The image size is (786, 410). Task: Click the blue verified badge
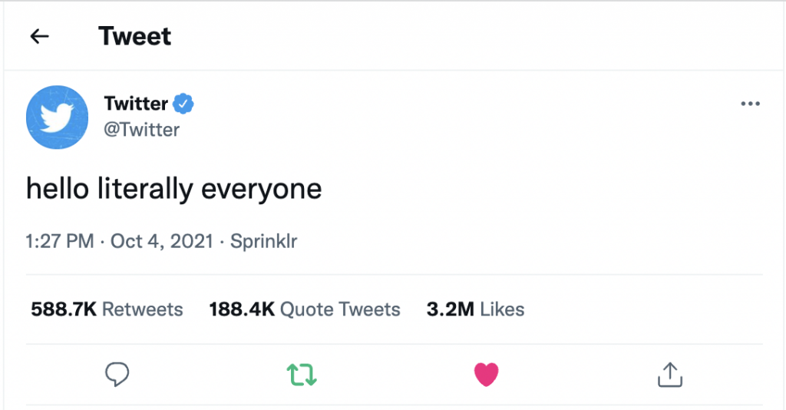tap(183, 104)
